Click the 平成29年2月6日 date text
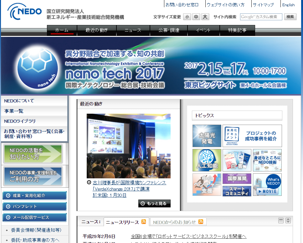This screenshot has height=243, width=303. tap(99, 236)
